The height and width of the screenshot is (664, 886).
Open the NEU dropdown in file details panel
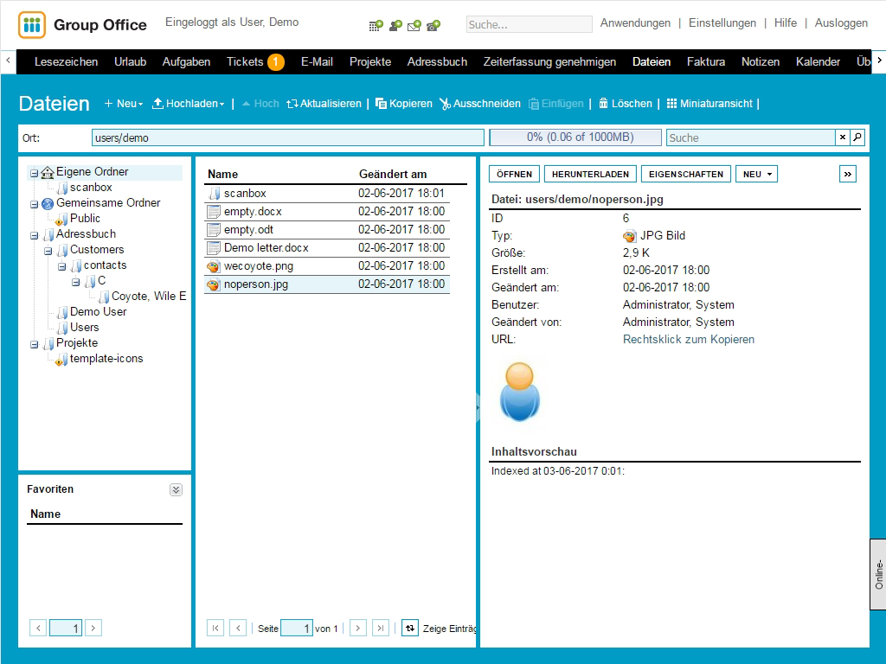click(756, 174)
